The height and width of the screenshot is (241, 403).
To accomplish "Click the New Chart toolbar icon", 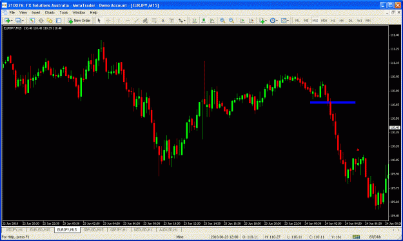I will [7, 21].
